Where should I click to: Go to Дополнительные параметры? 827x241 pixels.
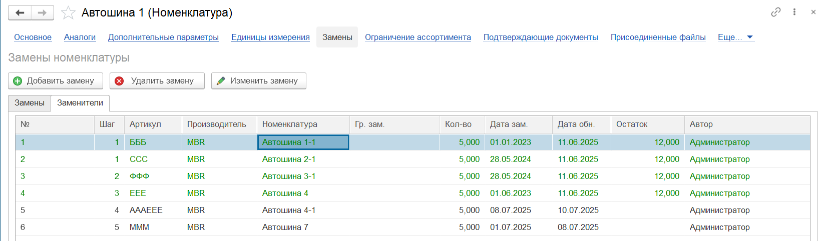tap(163, 37)
